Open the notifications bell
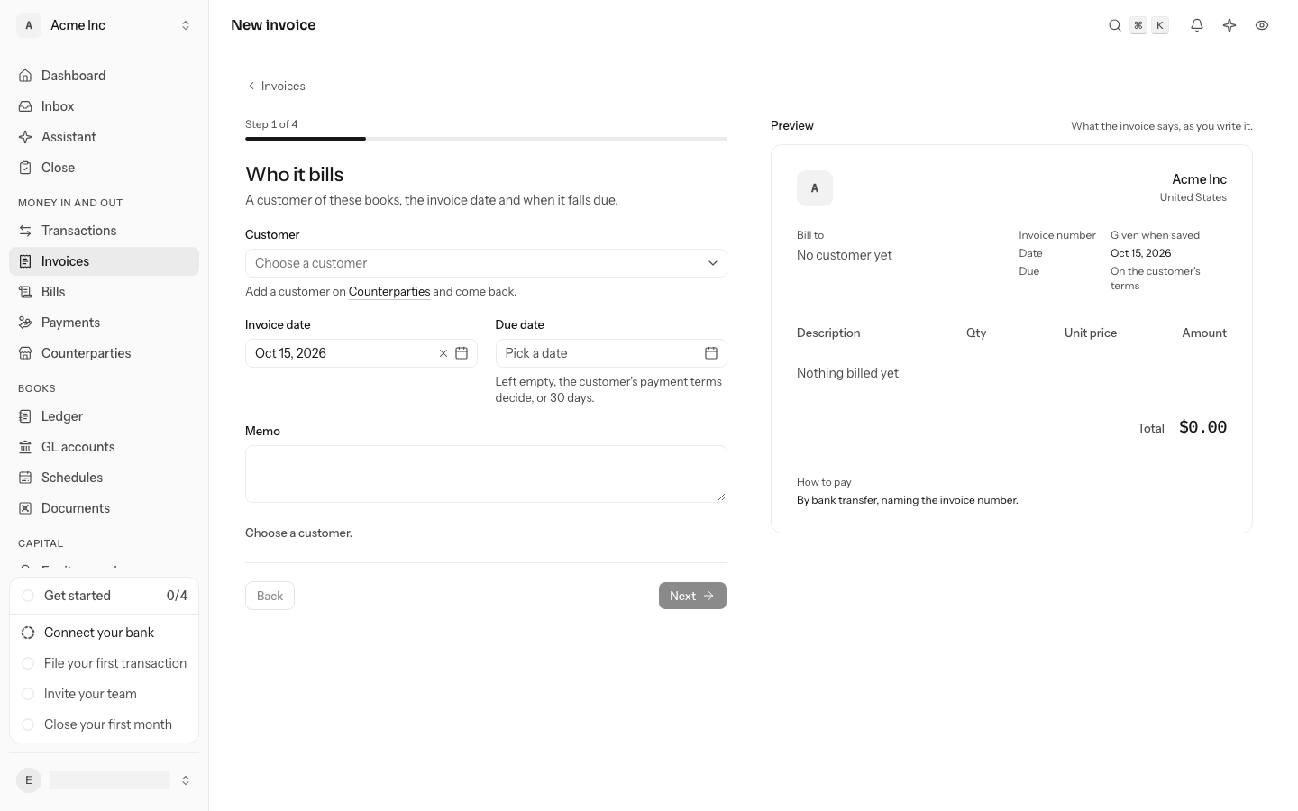Image resolution: width=1298 pixels, height=811 pixels. pyautogui.click(x=1197, y=25)
